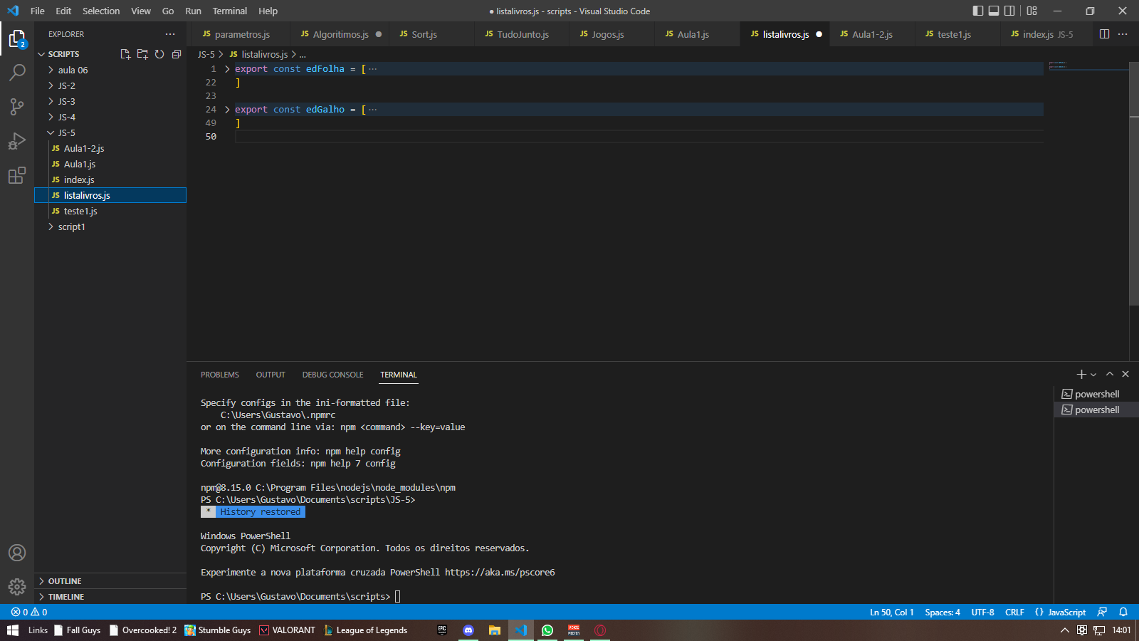The height and width of the screenshot is (641, 1139).
Task: Expand the script1 folder
Action: point(110,226)
